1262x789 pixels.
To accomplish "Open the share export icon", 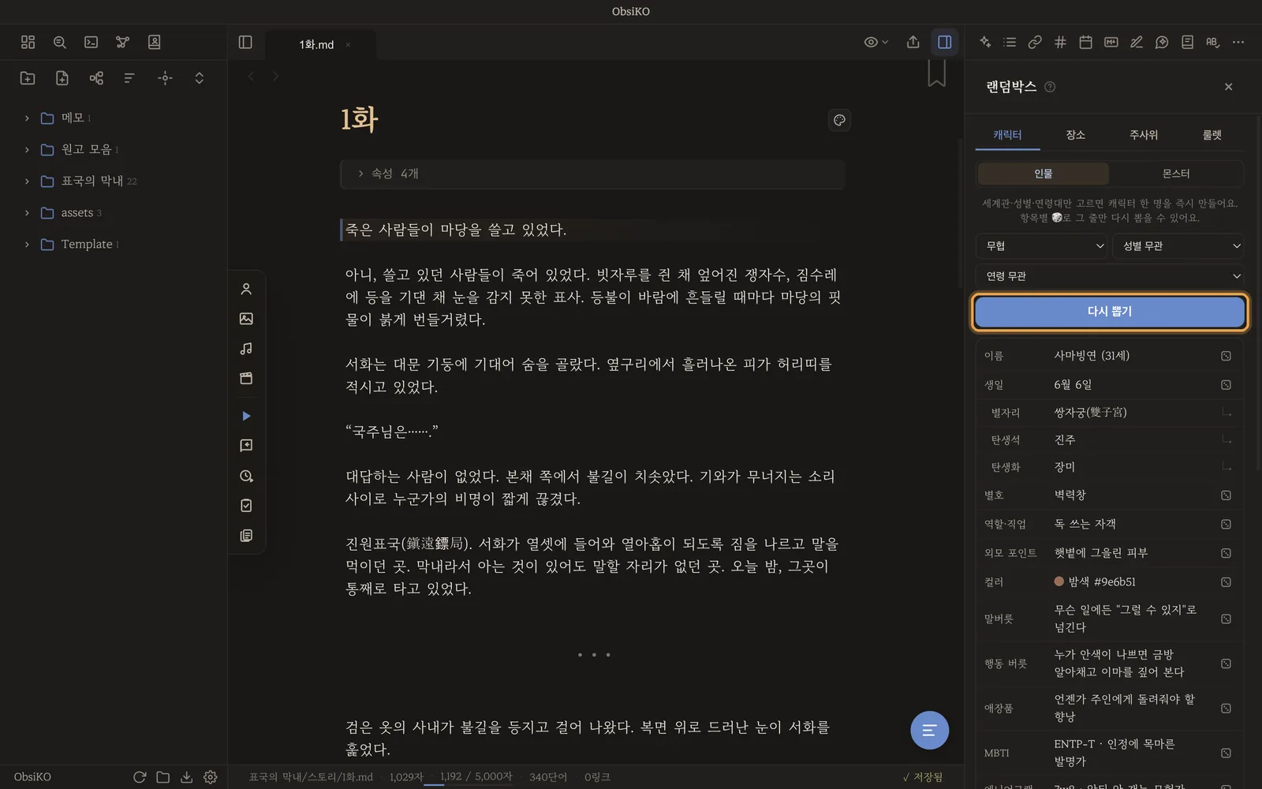I will (913, 43).
